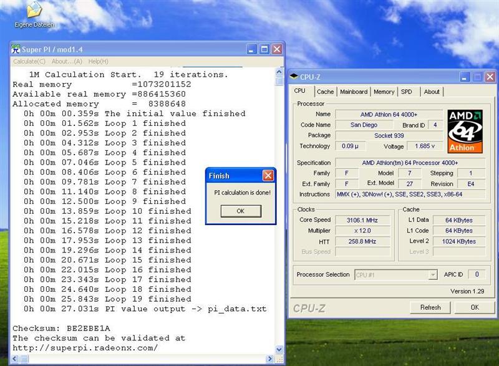Click the Specification field in CPU-Z
The width and height of the screenshot is (499, 366).
[410, 163]
